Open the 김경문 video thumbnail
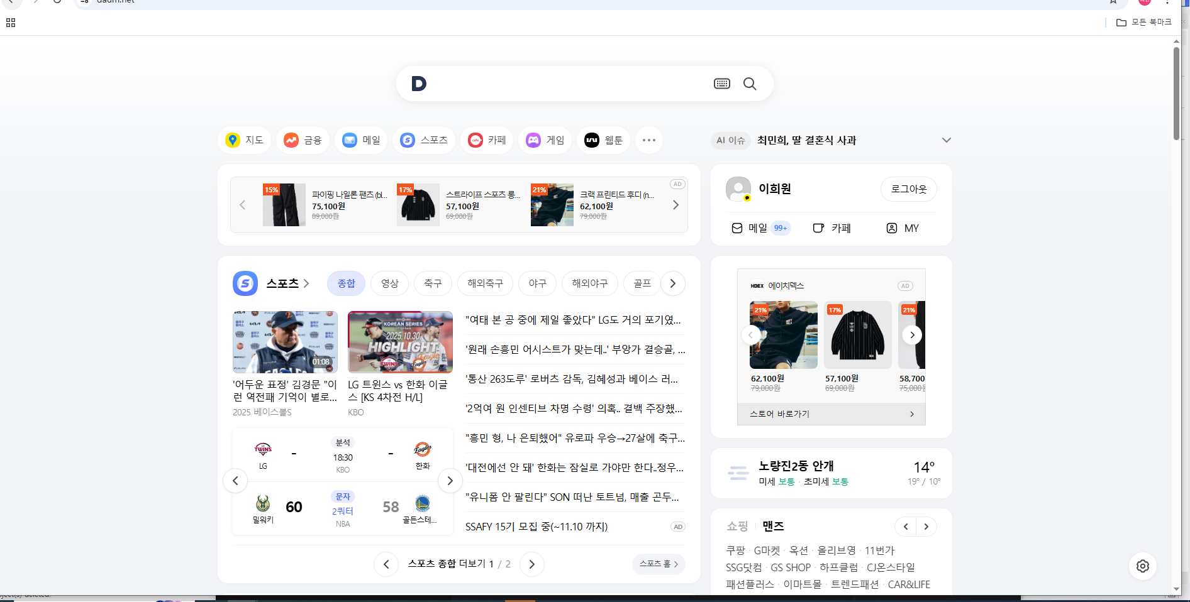1190x602 pixels. pos(285,342)
